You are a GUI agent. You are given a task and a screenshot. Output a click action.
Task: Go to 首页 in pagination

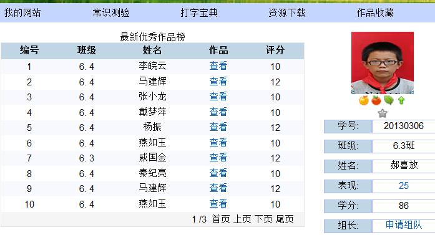tap(221, 219)
